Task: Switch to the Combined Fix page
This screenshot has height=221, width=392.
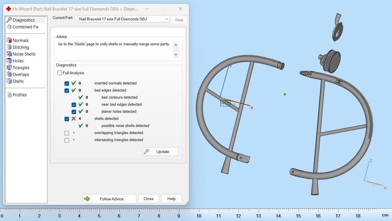Action: (x=25, y=27)
